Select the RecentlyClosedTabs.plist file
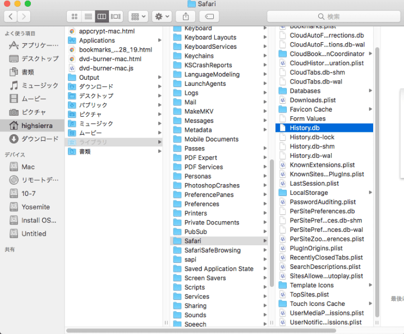Viewport: 404px width, 334px height. tap(324, 258)
